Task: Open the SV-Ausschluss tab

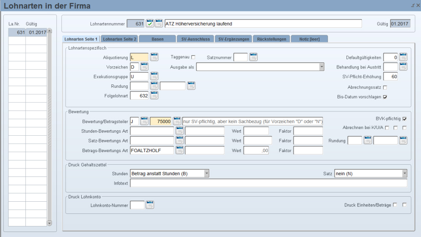Action: pos(195,39)
